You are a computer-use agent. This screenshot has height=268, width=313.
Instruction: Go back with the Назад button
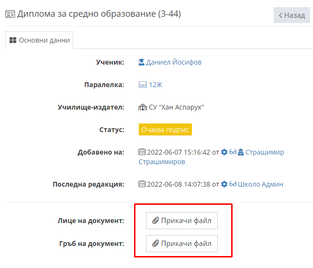pos(291,15)
